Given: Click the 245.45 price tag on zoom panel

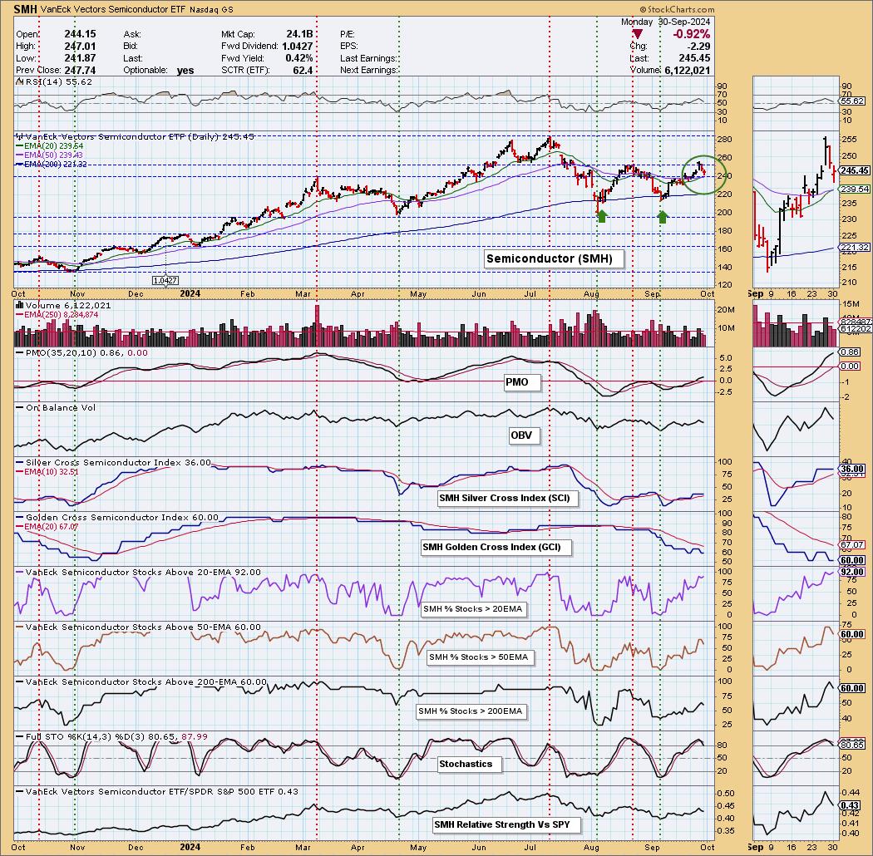Looking at the screenshot, I should (856, 171).
